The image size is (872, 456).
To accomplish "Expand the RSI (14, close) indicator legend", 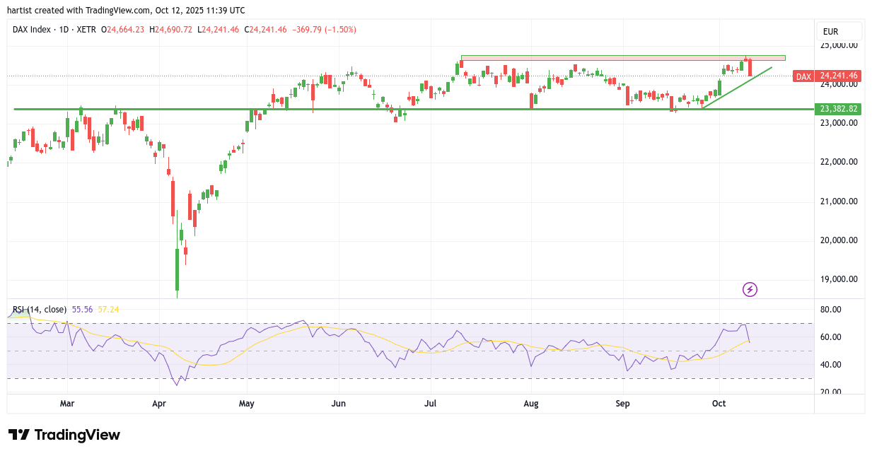I will [40, 310].
